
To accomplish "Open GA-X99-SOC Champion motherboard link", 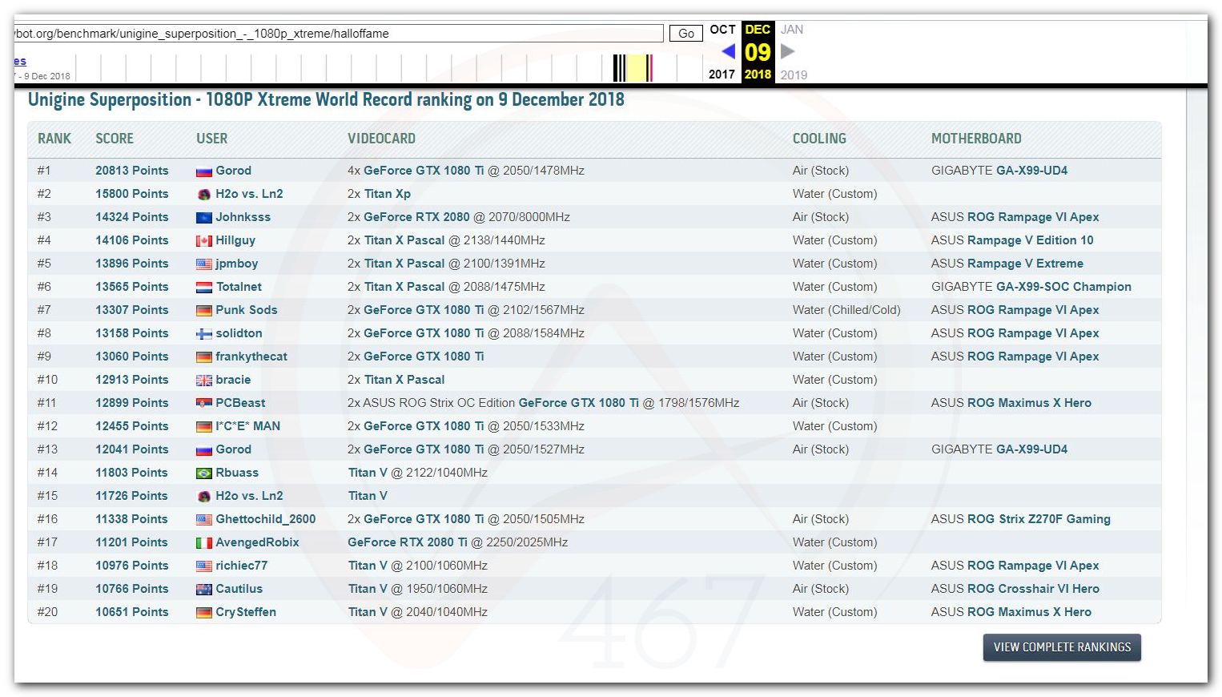I will (x=1063, y=287).
